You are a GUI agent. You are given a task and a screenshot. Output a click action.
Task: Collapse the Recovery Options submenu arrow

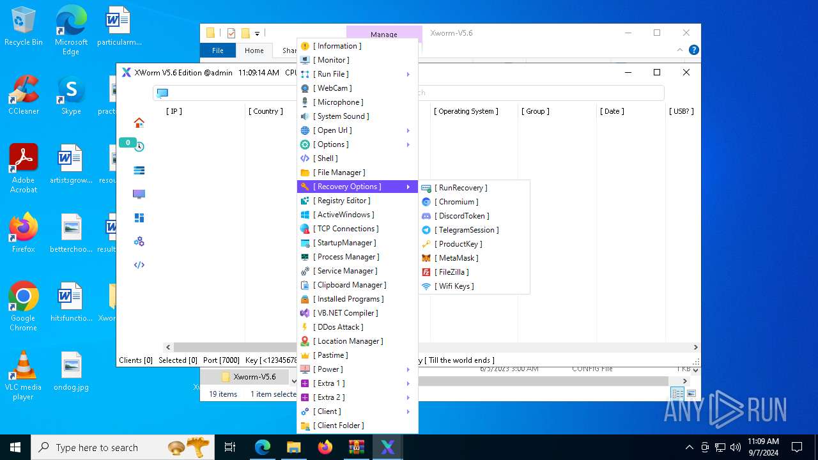(408, 187)
